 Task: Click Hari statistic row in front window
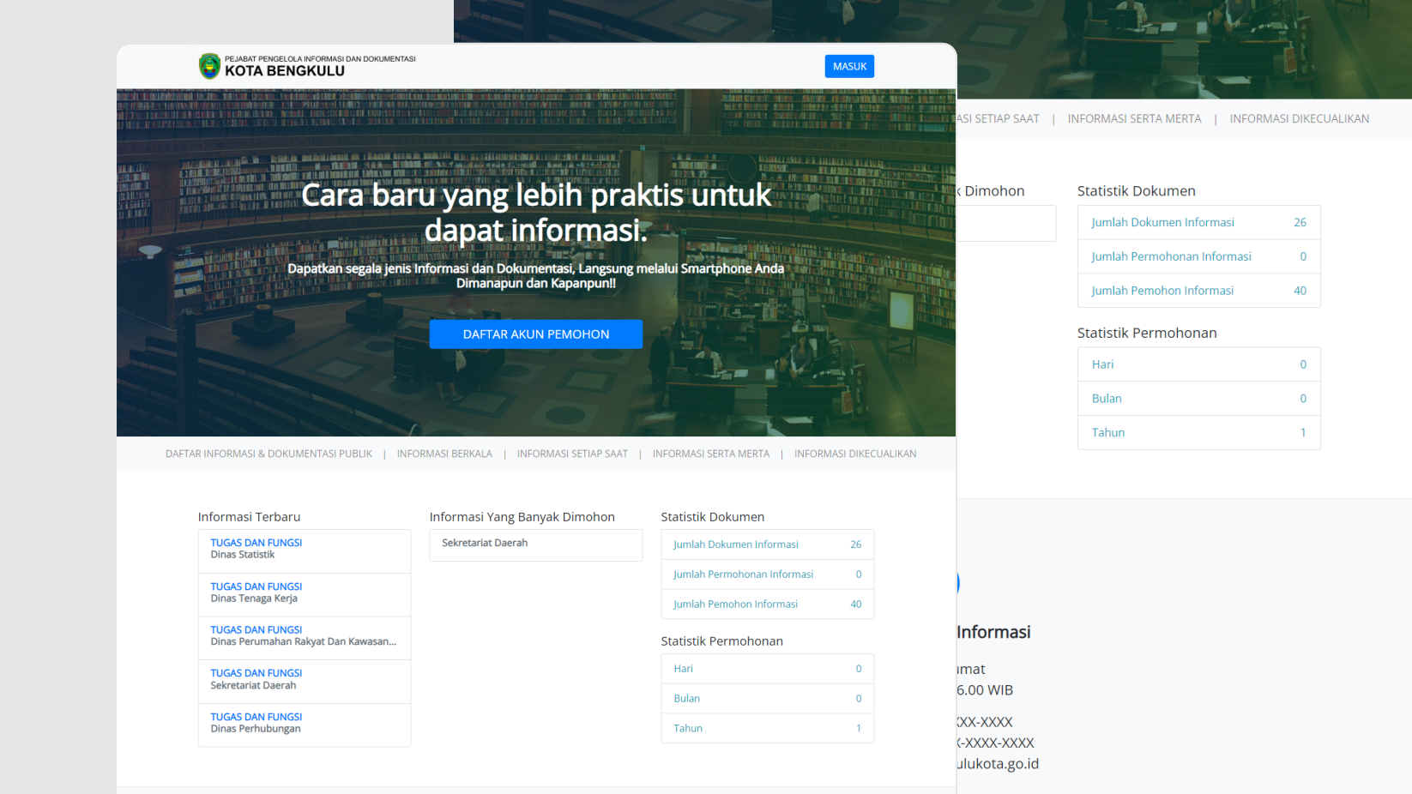[768, 669]
